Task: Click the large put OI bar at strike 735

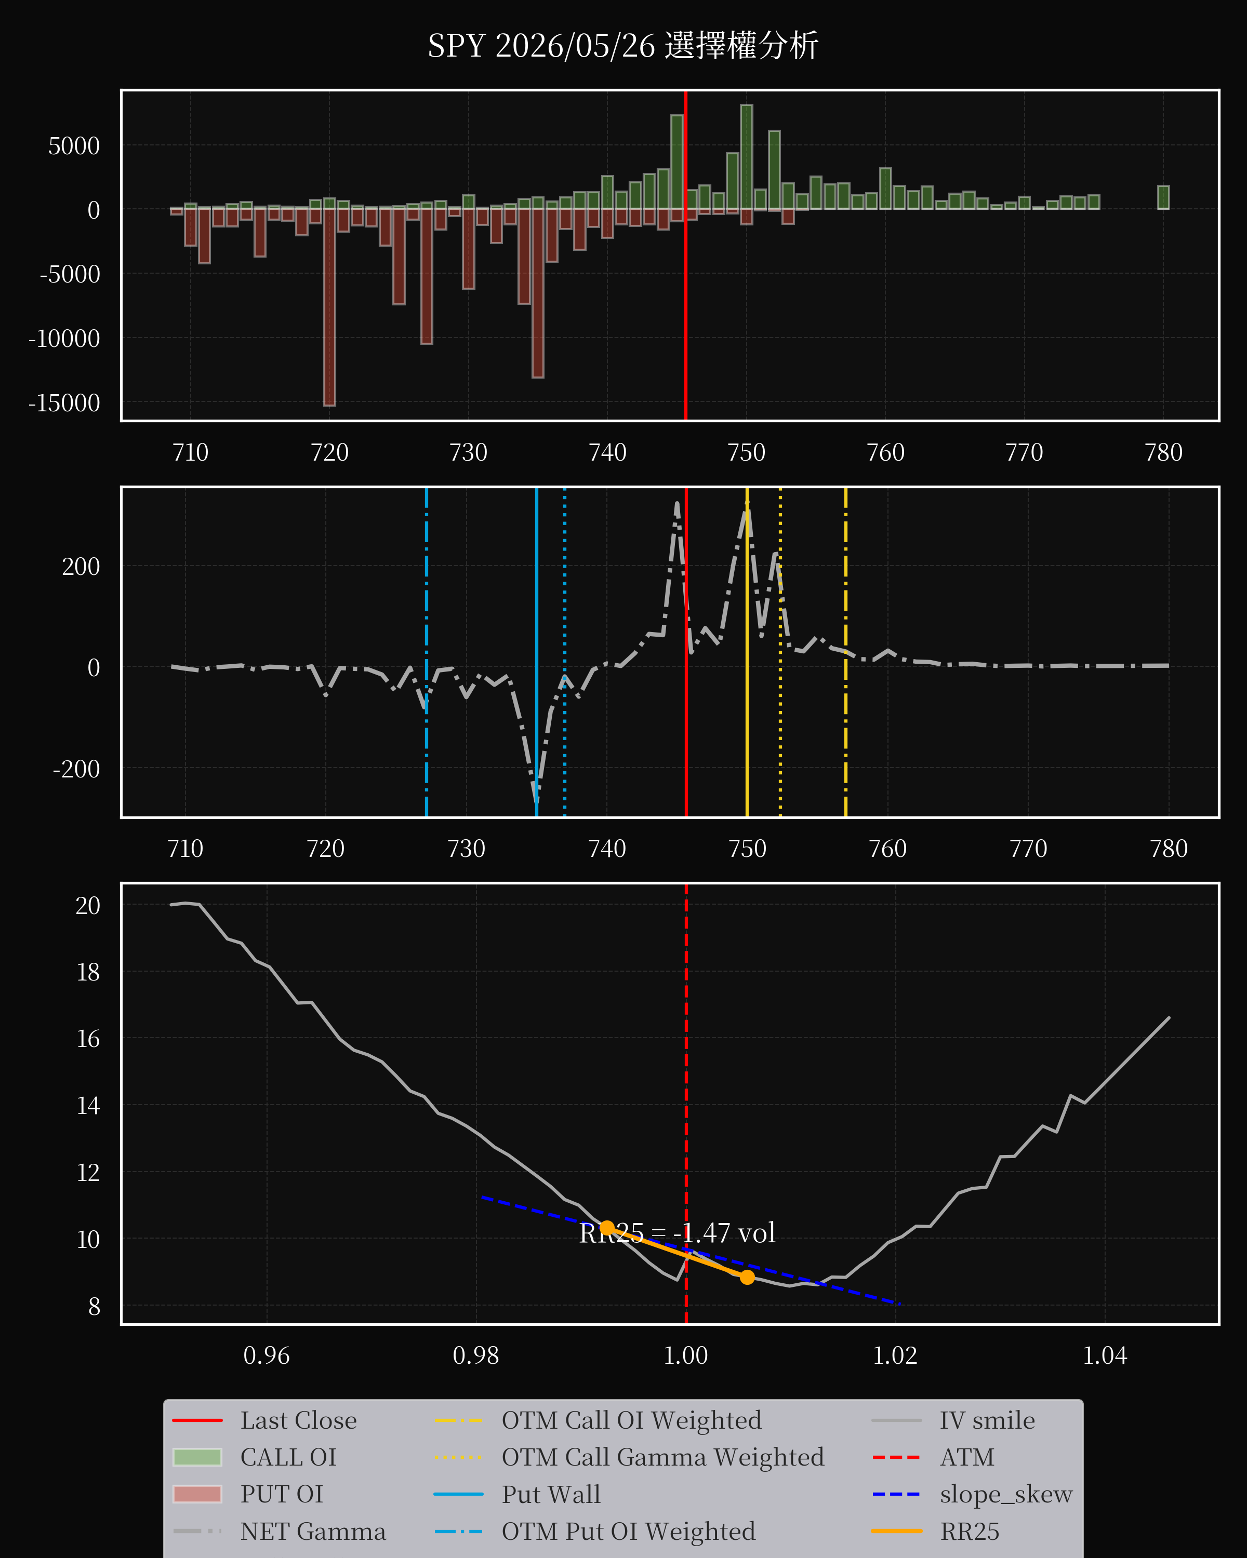Action: (x=538, y=293)
